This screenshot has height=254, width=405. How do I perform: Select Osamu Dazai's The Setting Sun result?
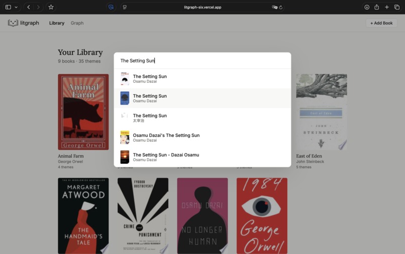coord(202,138)
